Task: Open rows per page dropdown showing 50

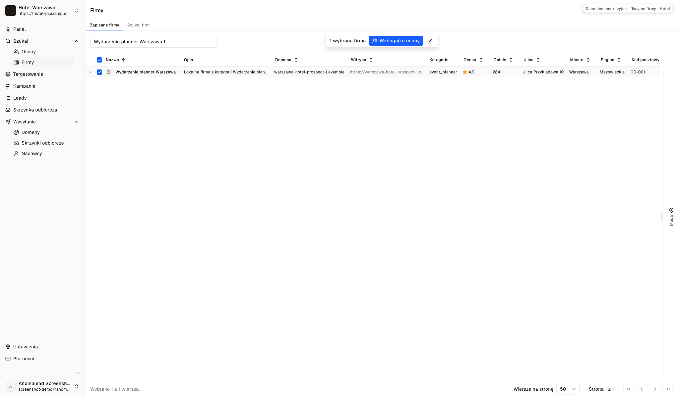Action: 568,389
